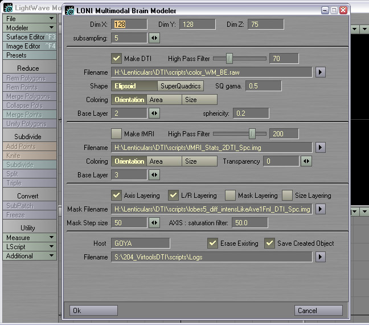Toggle Make DTI checkbox
This screenshot has height=325, width=369.
117,59
